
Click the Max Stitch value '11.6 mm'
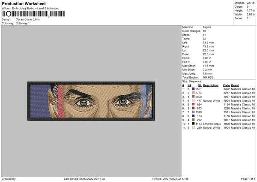click(x=208, y=66)
